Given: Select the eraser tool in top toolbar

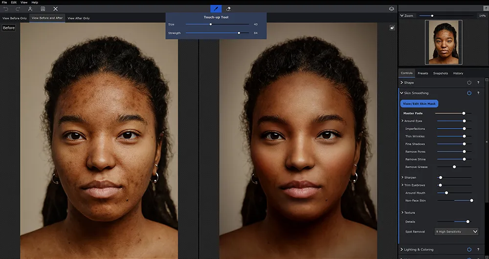Looking at the screenshot, I should pyautogui.click(x=228, y=9).
